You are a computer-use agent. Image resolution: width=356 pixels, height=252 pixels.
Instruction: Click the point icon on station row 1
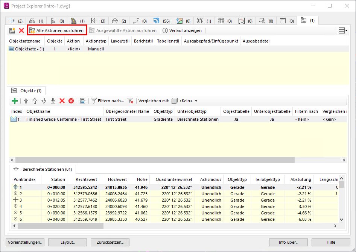click(x=15, y=187)
